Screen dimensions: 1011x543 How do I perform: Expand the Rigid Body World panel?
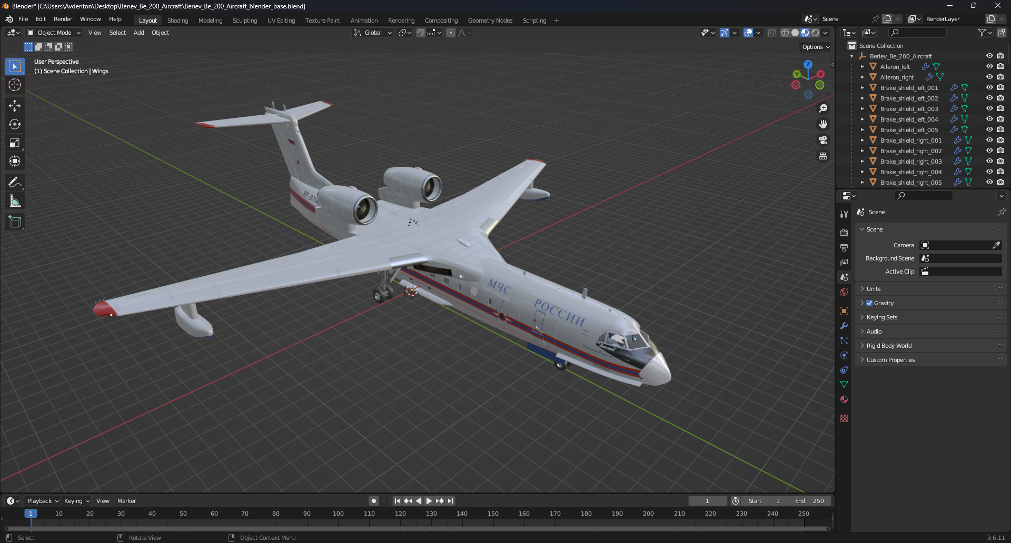(x=930, y=346)
